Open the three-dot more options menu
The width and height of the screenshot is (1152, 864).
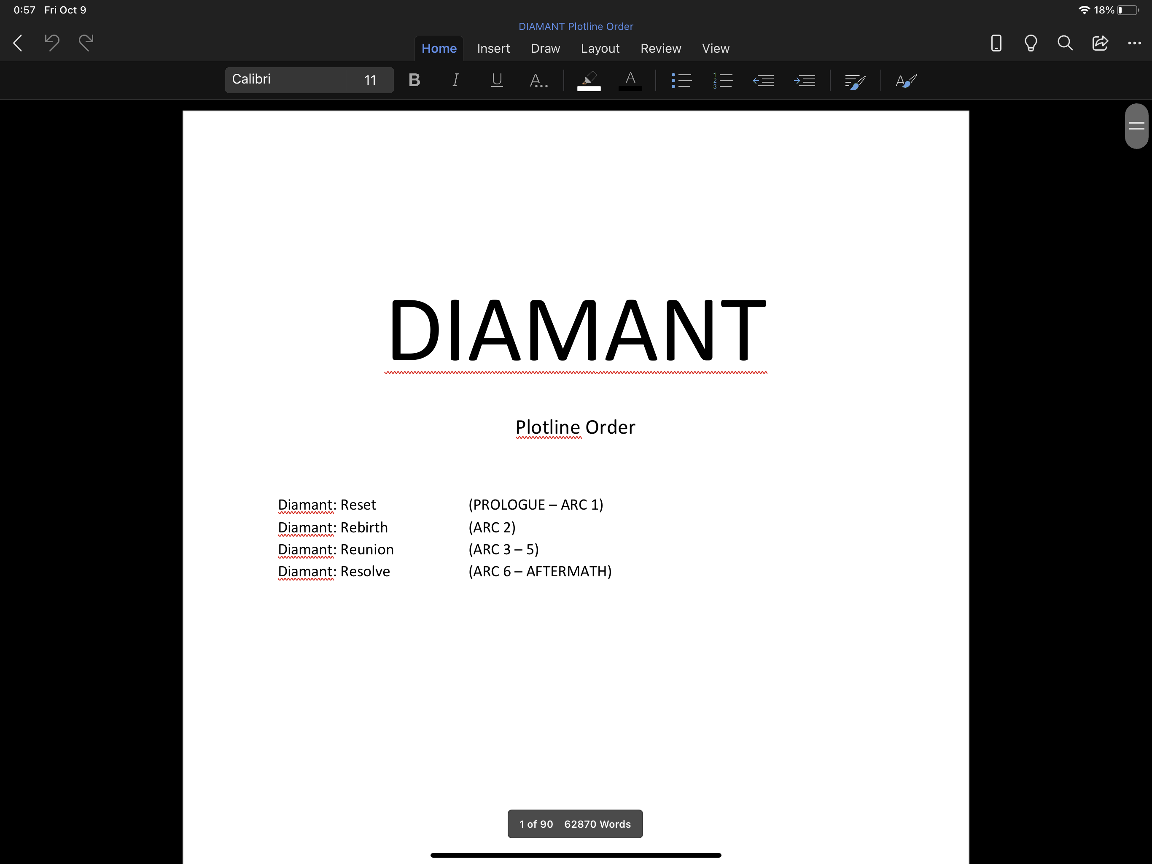point(1134,43)
